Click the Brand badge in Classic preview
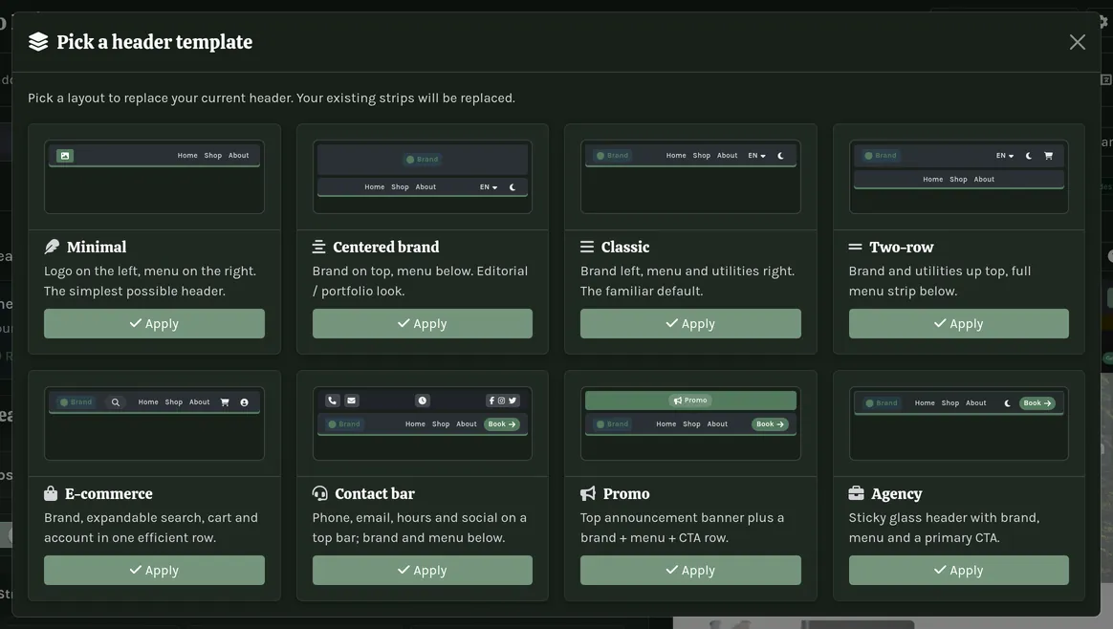The height and width of the screenshot is (629, 1113). click(x=613, y=156)
